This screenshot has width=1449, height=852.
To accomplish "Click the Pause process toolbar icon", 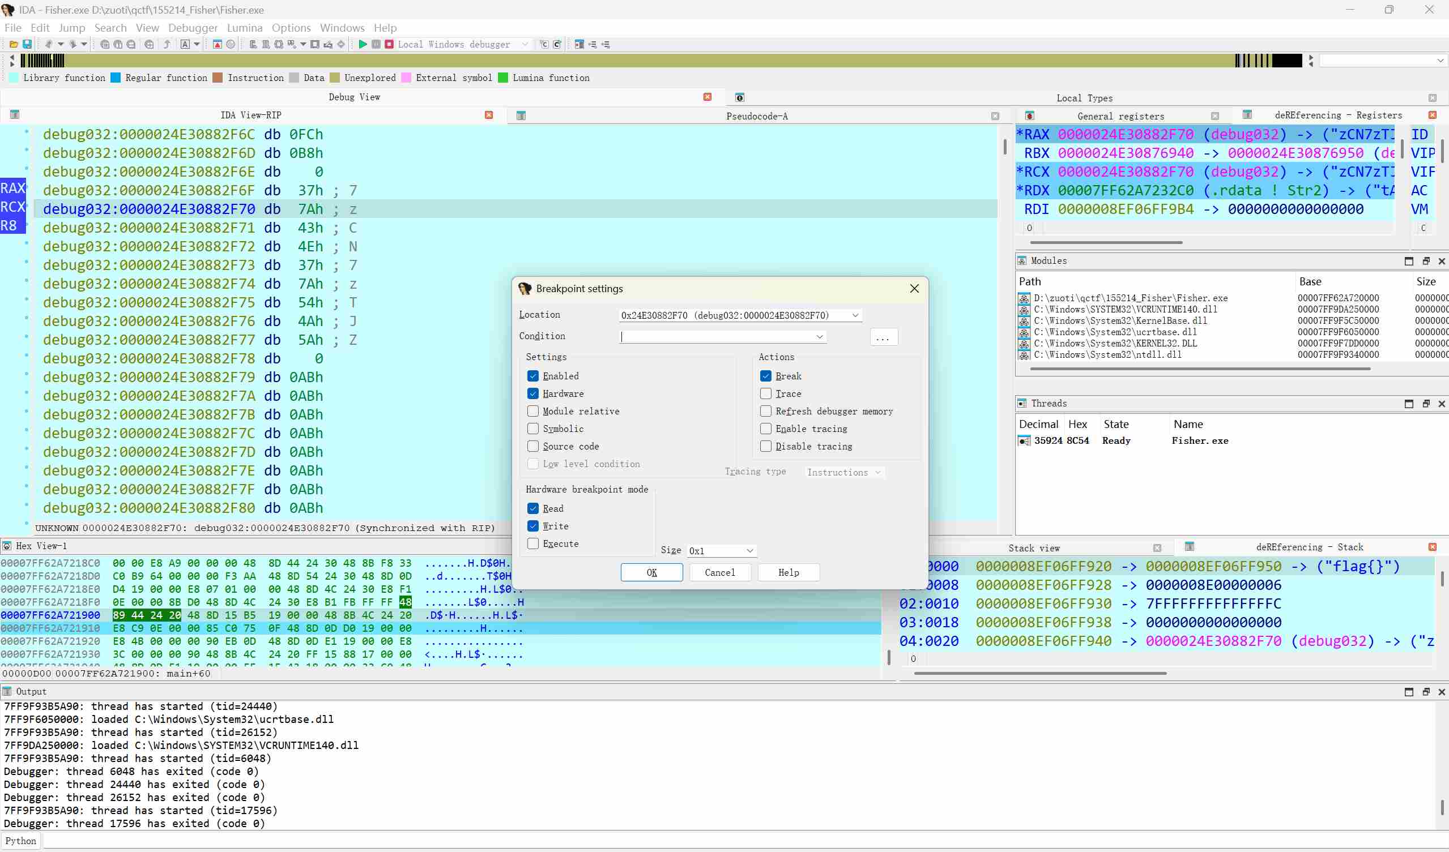I will click(376, 44).
